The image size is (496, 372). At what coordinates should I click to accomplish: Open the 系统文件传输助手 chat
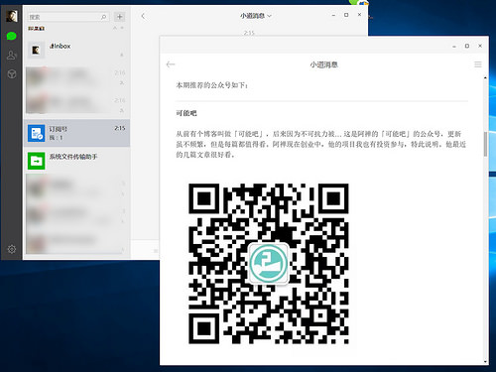tap(76, 161)
